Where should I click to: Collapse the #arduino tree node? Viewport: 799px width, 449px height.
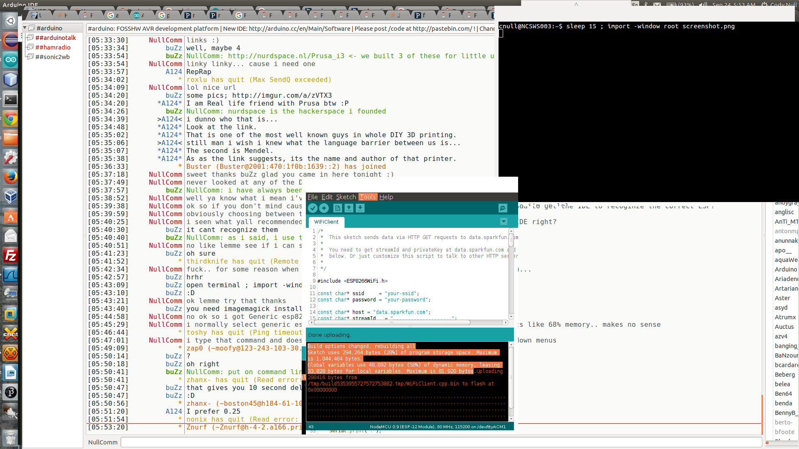click(x=25, y=28)
